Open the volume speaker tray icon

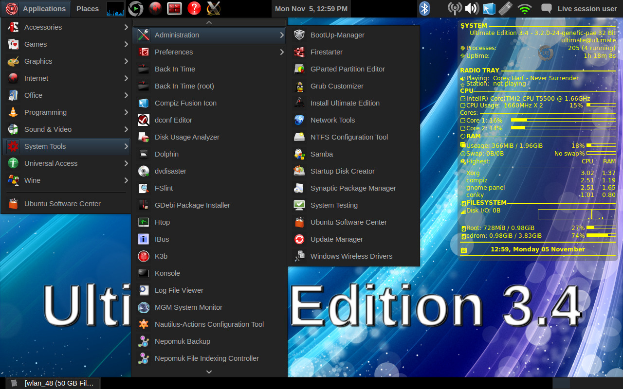pos(471,8)
